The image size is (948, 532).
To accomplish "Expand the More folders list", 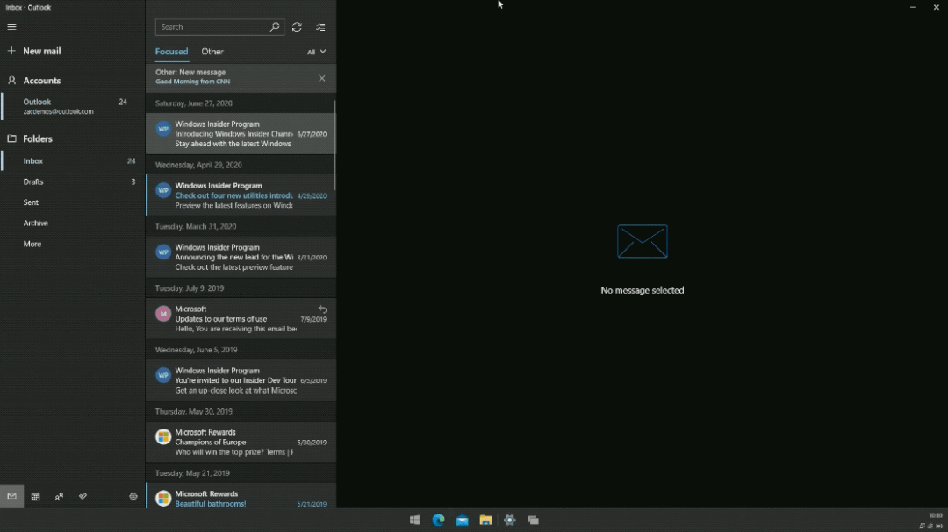I will (32, 244).
